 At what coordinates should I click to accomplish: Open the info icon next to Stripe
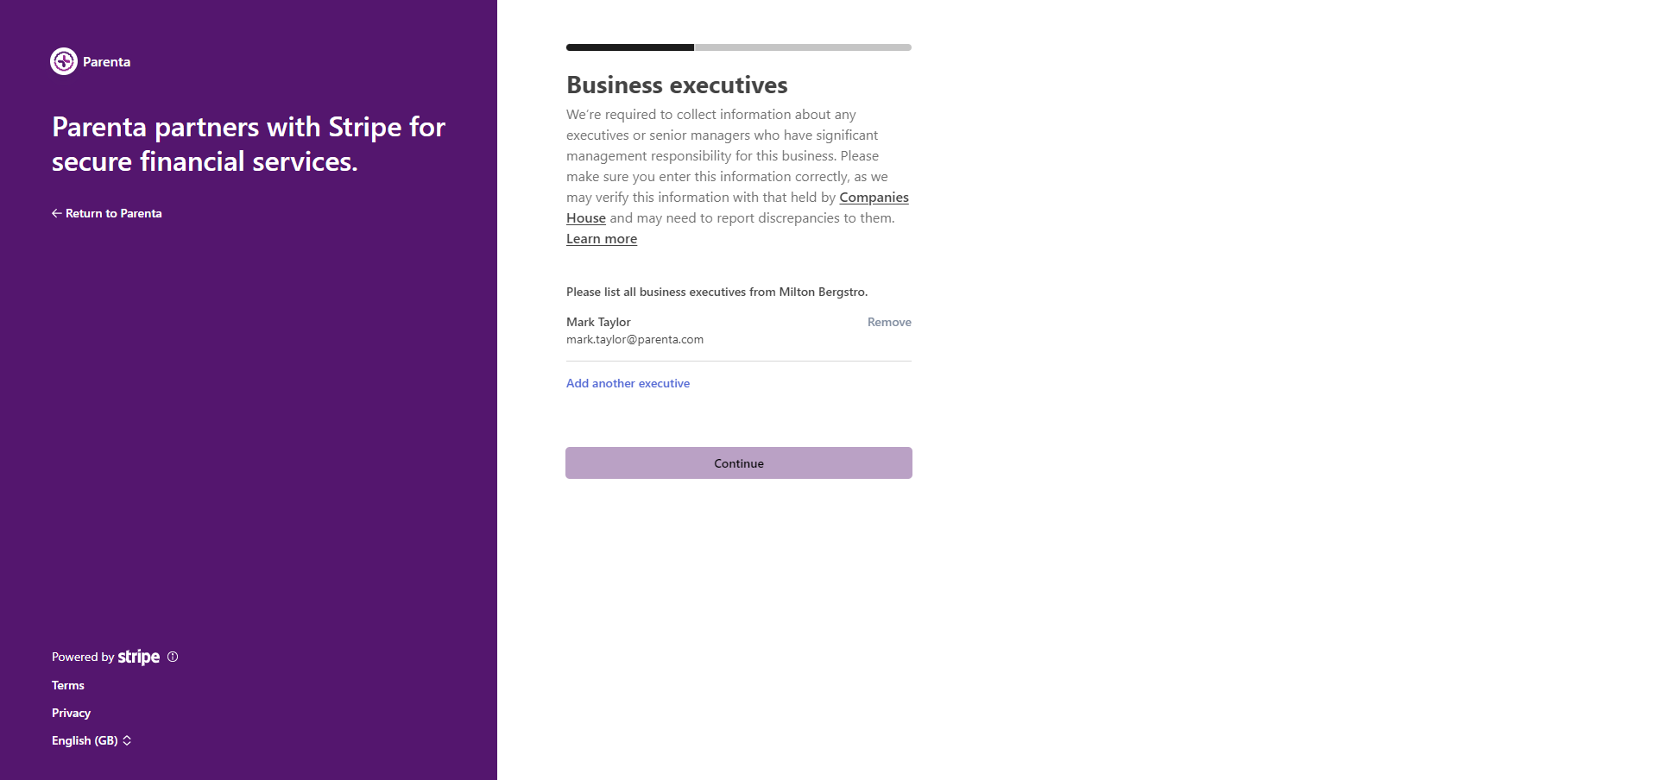(x=173, y=657)
